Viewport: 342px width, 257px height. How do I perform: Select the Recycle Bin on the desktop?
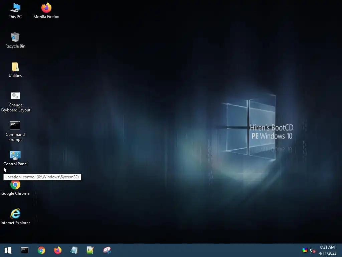coord(15,40)
